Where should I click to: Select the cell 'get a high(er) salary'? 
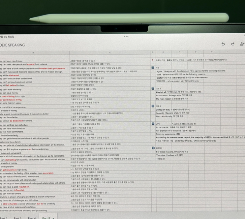tap(35, 103)
